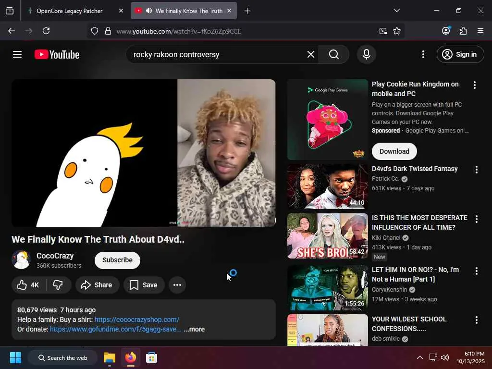The height and width of the screenshot is (369, 492).
Task: Open SHE'S BROKE influencer video thumbnail
Action: (328, 236)
